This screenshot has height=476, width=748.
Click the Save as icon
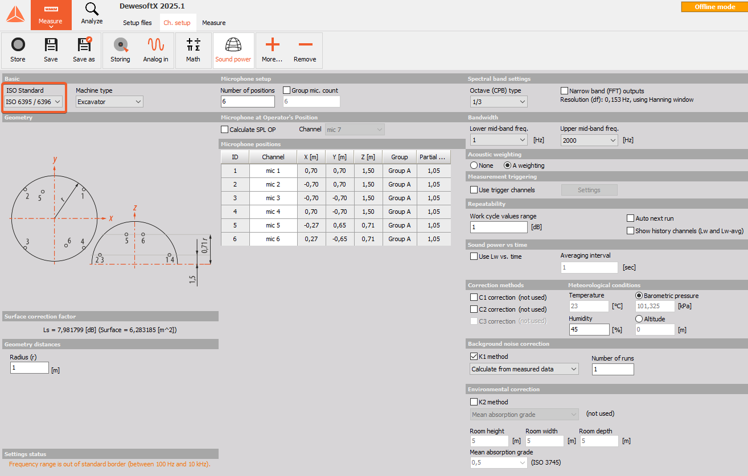tap(84, 51)
